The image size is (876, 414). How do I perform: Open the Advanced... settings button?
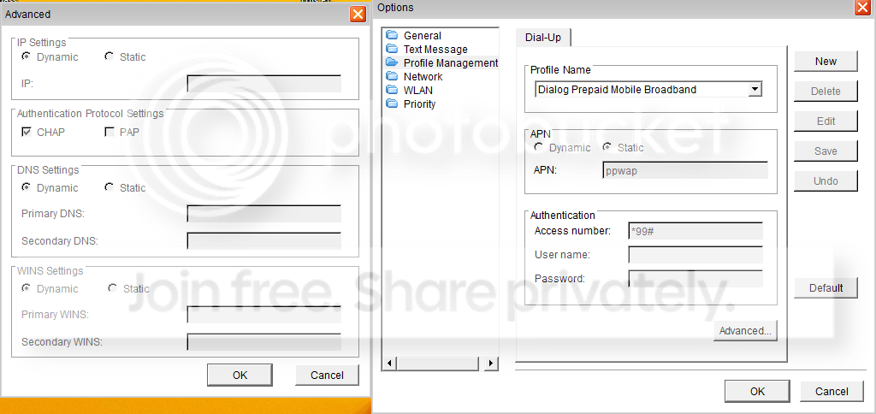coord(745,331)
